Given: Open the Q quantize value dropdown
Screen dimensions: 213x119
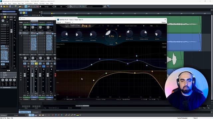Looking at the screenshot, I should pos(66,7).
